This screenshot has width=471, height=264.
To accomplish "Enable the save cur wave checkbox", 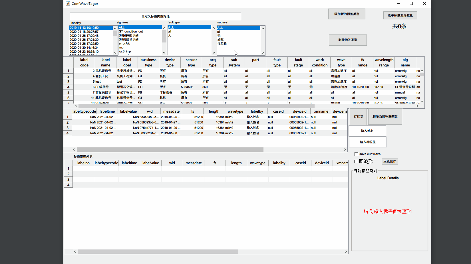I will [356, 154].
